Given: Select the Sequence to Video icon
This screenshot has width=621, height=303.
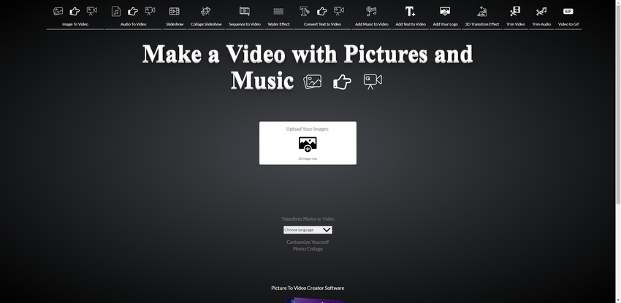Looking at the screenshot, I should (x=244, y=11).
